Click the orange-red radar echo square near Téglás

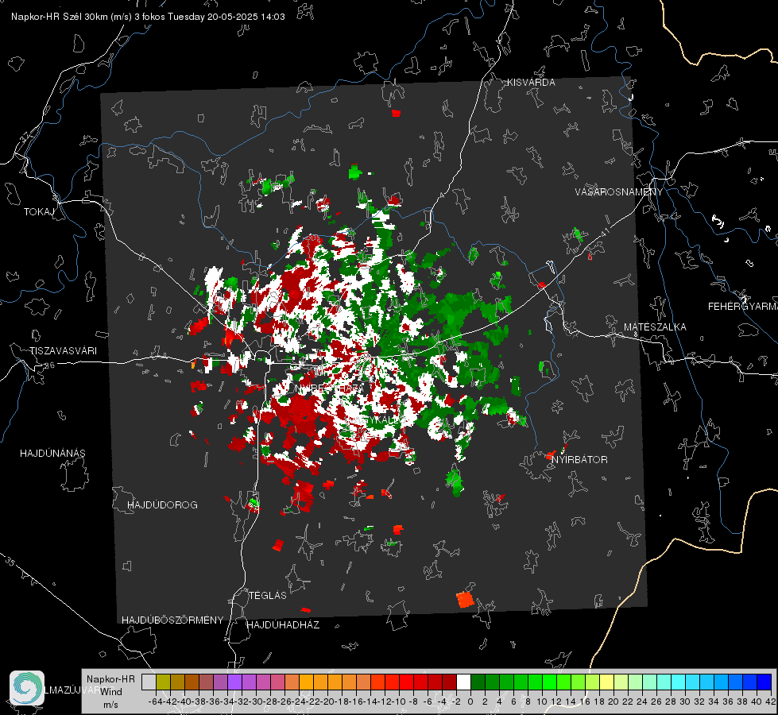465,600
